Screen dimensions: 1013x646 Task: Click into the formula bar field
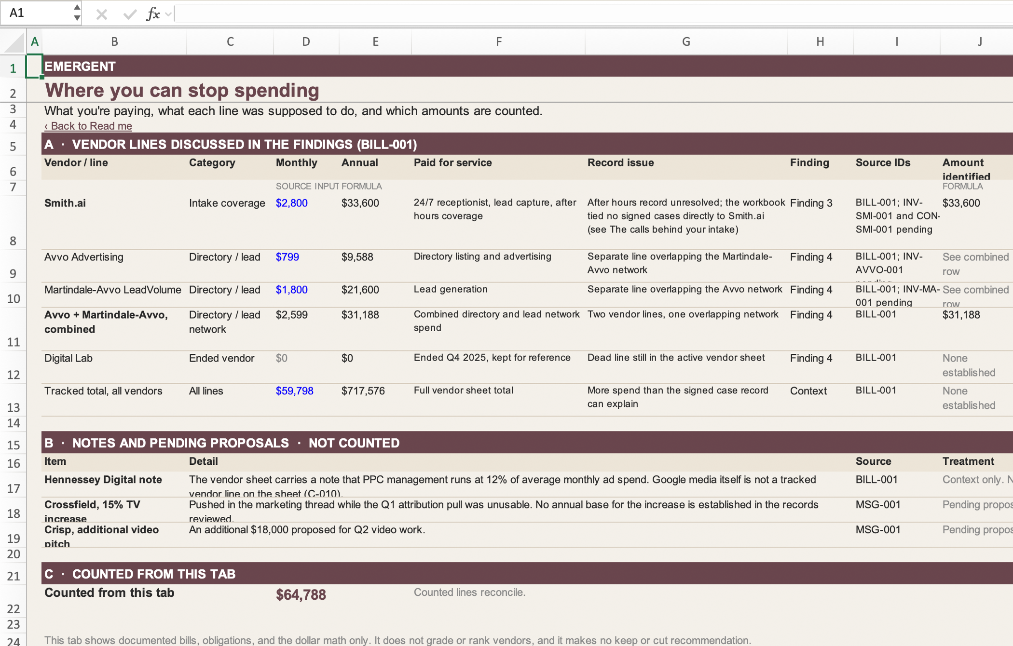click(593, 13)
